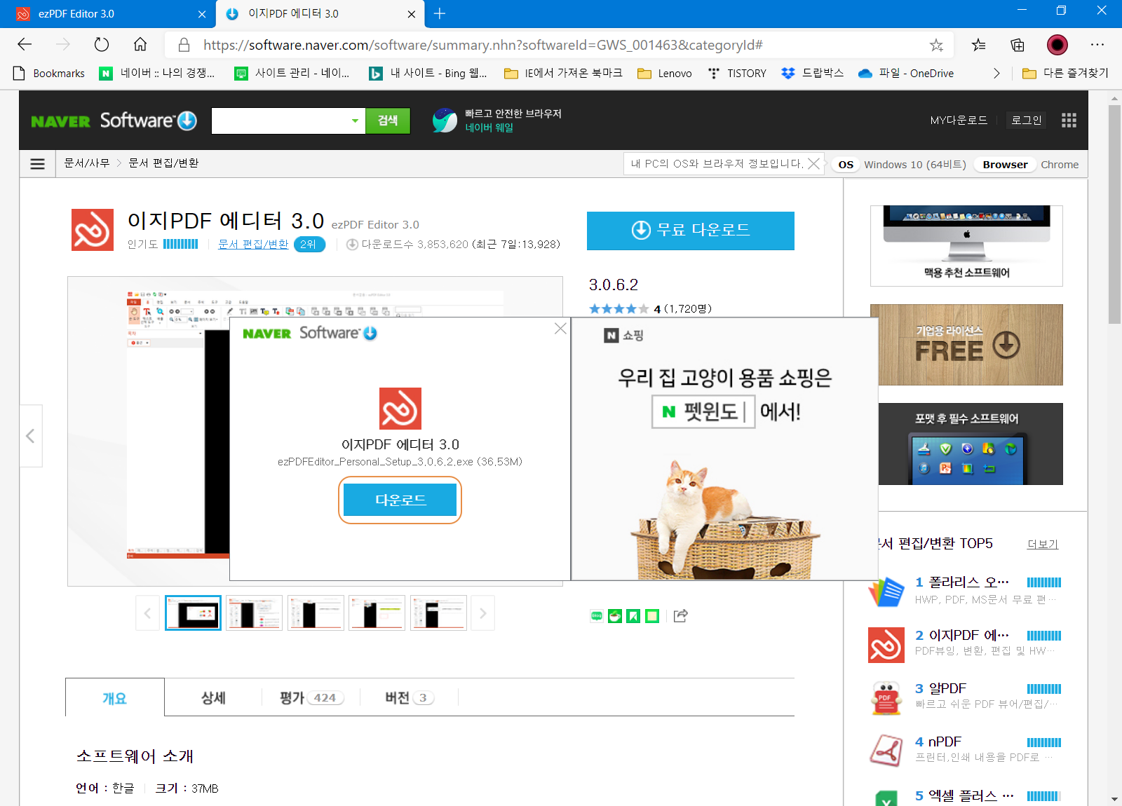Open the 폴라리스 오피스 TOP5 entry
Screen dimensions: 1122x806
point(964,591)
